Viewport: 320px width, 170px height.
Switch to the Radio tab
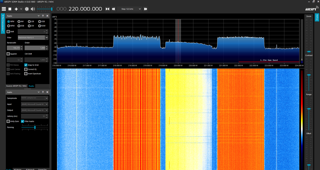[x=31, y=86]
